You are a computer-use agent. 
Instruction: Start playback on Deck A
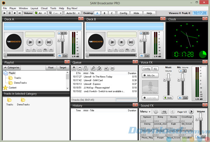point(30,42)
